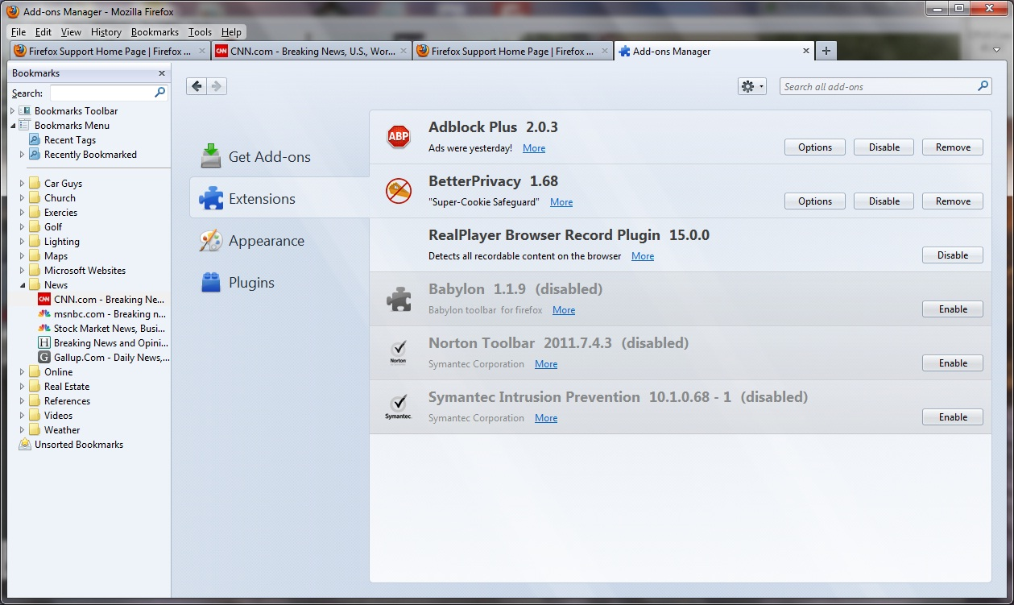
Task: Click the msnbc.com bookmark icon
Action: coord(44,314)
